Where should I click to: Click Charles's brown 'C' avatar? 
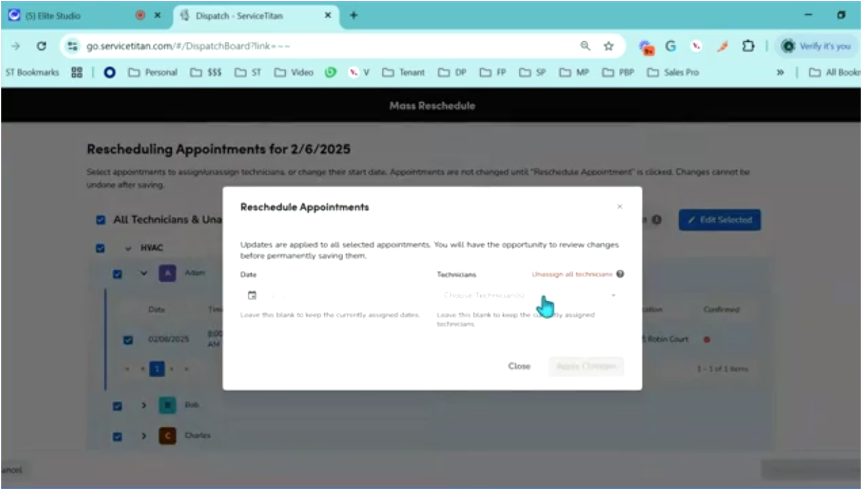click(168, 436)
